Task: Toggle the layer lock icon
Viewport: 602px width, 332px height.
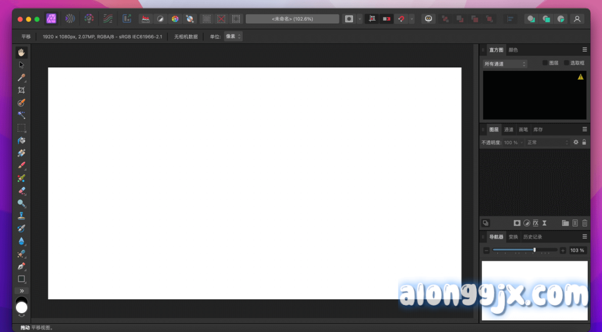Action: pos(584,142)
